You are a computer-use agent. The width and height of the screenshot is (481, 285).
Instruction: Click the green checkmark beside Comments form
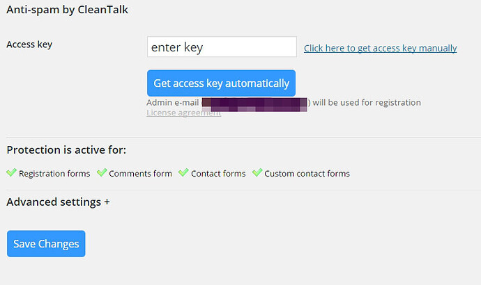pos(102,172)
